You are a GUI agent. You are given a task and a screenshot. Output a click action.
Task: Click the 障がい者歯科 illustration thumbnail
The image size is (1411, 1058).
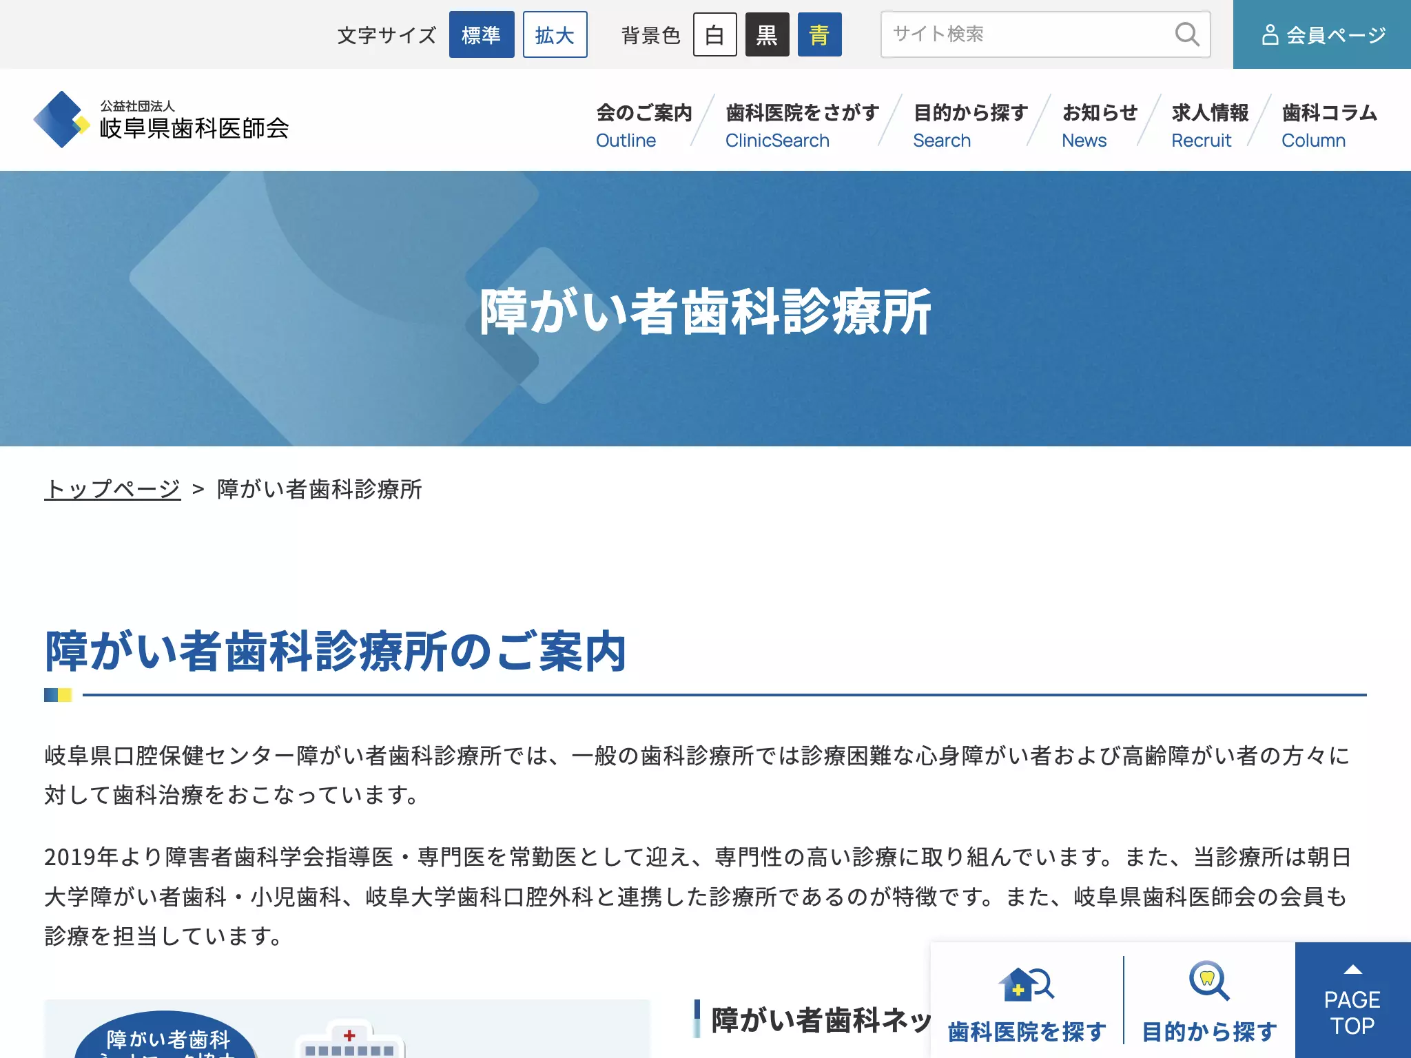[347, 1029]
